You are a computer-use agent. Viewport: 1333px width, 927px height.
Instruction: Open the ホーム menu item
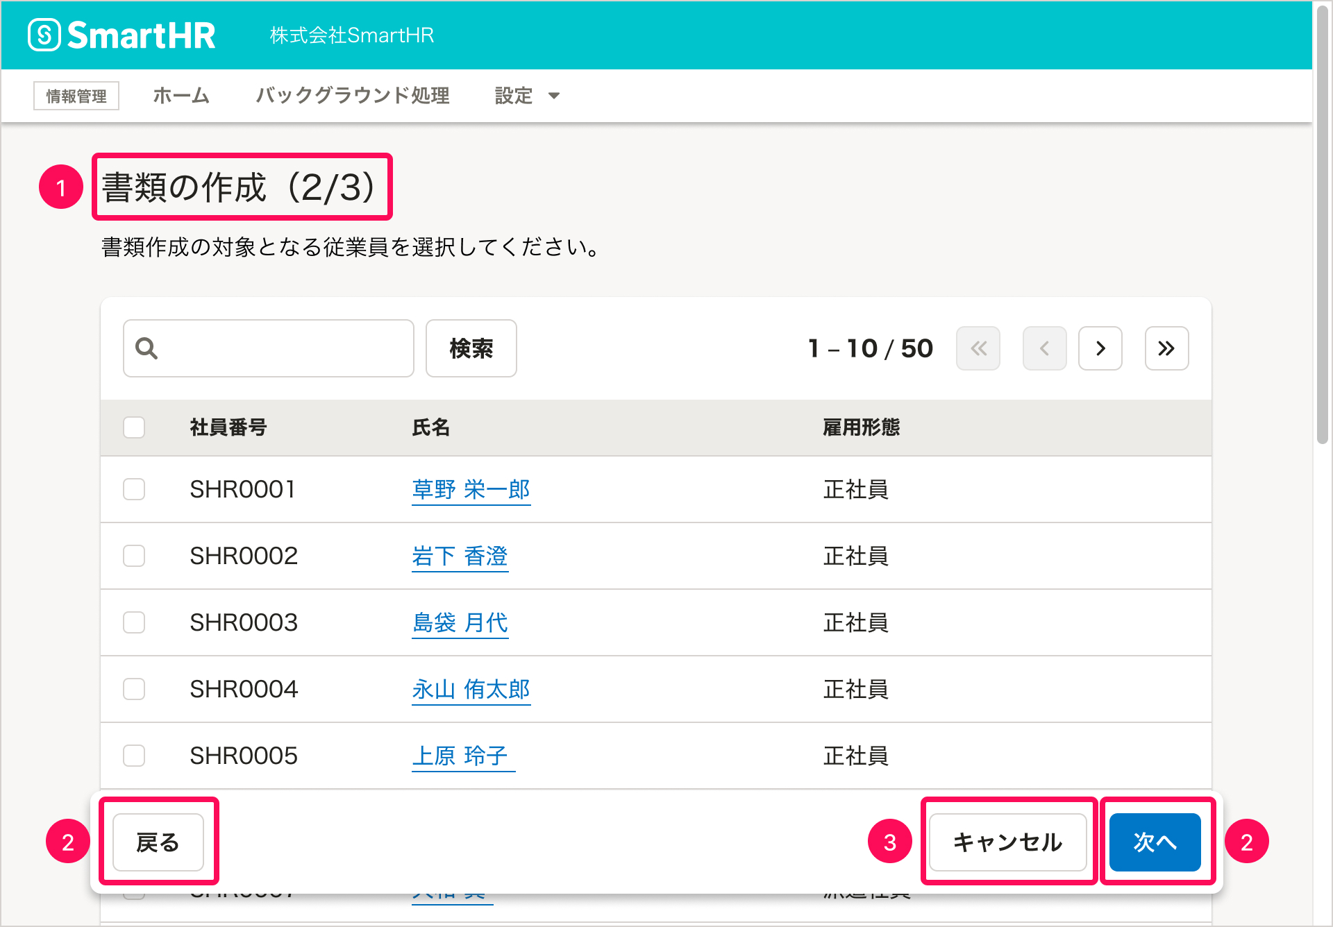pyautogui.click(x=181, y=96)
